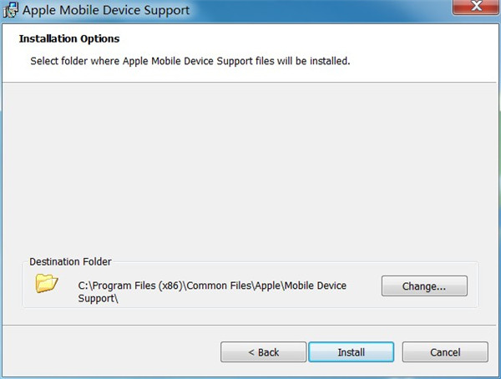Click the separator line above the bottom buttons
This screenshot has width=501, height=379.
250,323
